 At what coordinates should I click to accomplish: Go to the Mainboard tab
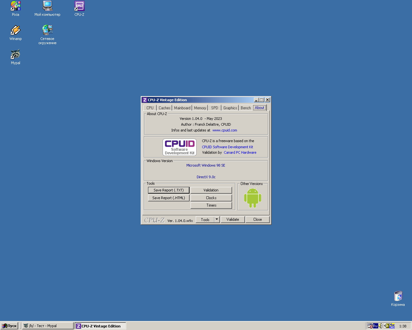tap(182, 108)
